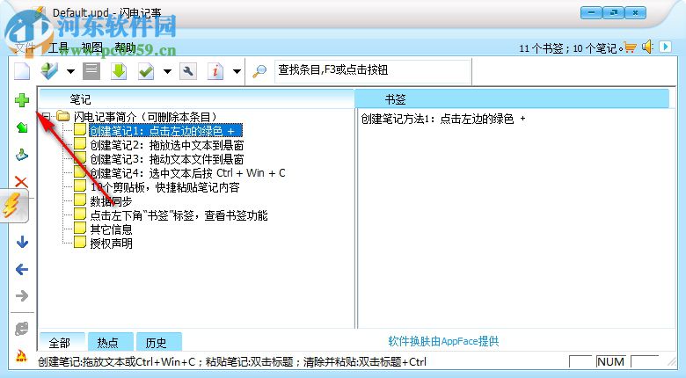Viewport: 686px width, 378px height.
Task: Open the 文件 menu
Action: pyautogui.click(x=25, y=47)
